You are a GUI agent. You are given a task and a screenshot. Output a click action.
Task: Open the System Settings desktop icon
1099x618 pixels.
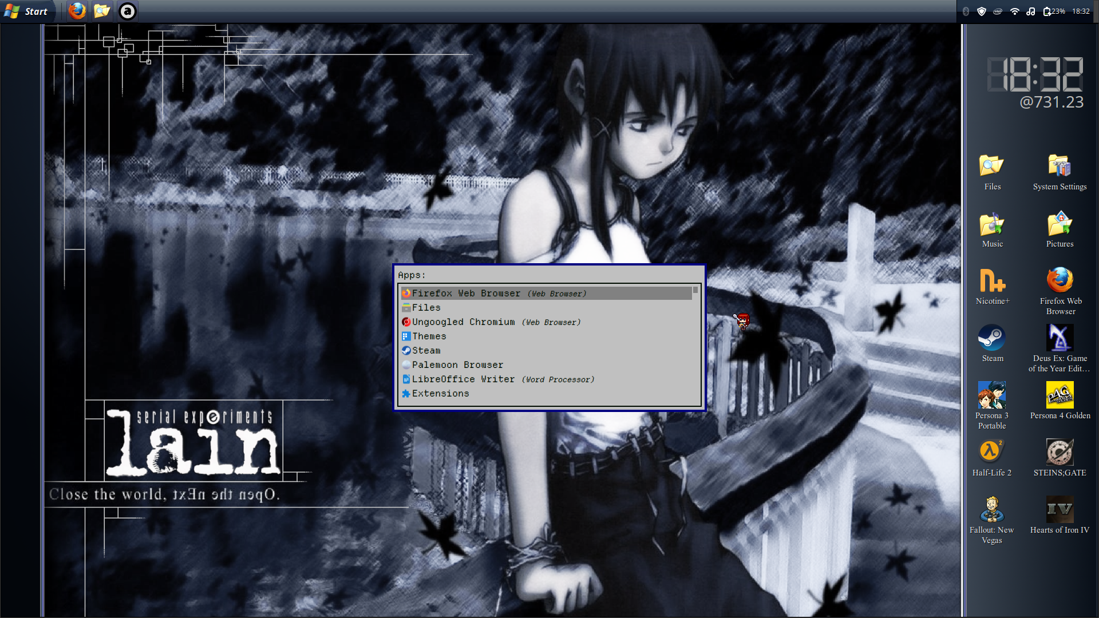[x=1060, y=172]
